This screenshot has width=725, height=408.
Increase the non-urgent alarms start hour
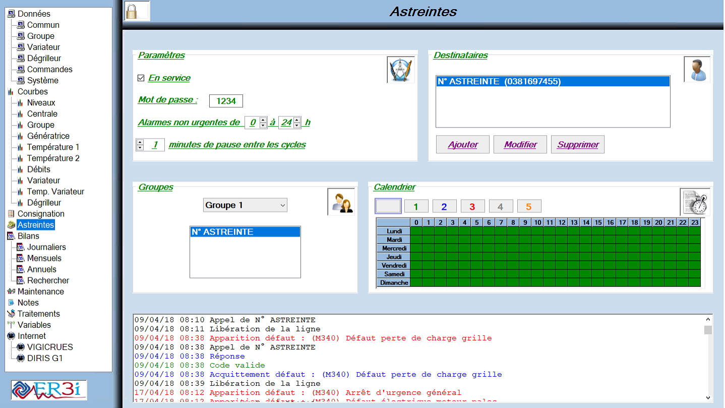(x=264, y=120)
